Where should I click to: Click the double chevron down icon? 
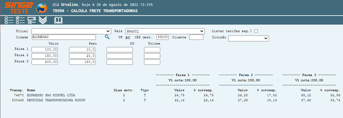43,20
